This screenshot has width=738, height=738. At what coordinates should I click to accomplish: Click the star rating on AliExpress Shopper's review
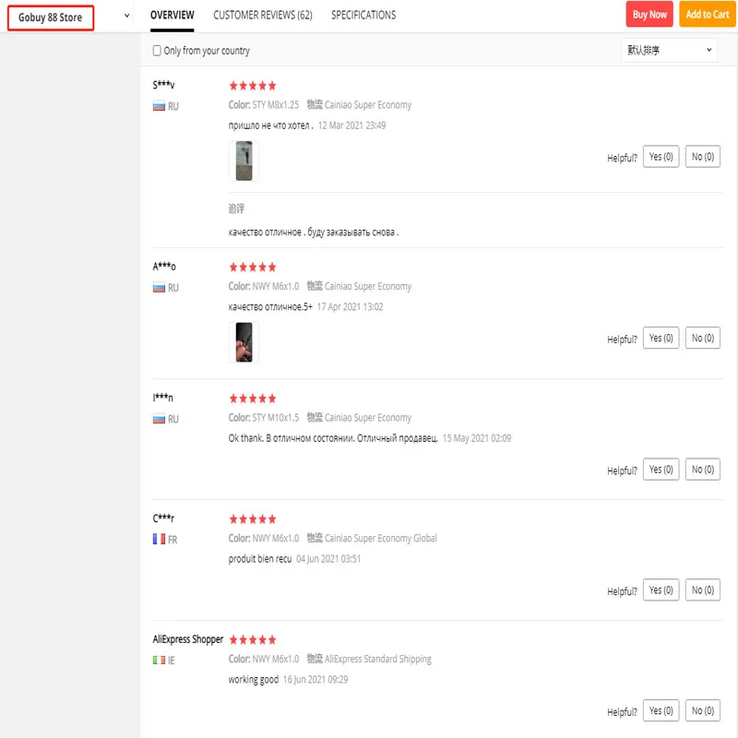point(252,639)
